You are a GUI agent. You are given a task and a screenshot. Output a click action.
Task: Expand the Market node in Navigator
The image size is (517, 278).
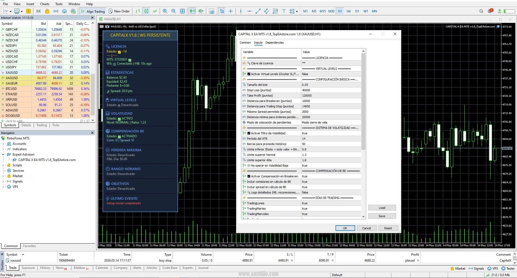coord(3,176)
